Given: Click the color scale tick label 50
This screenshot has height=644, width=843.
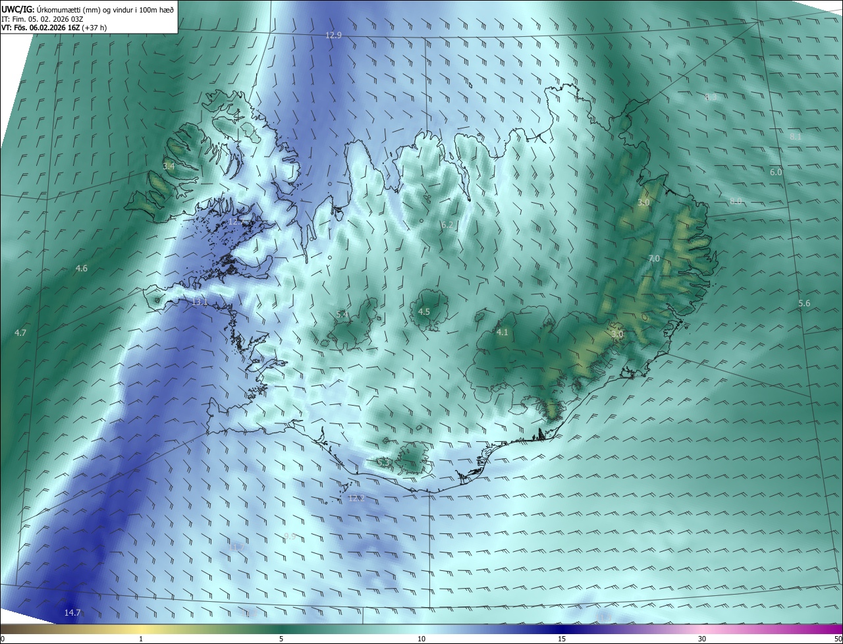Looking at the screenshot, I should point(838,639).
